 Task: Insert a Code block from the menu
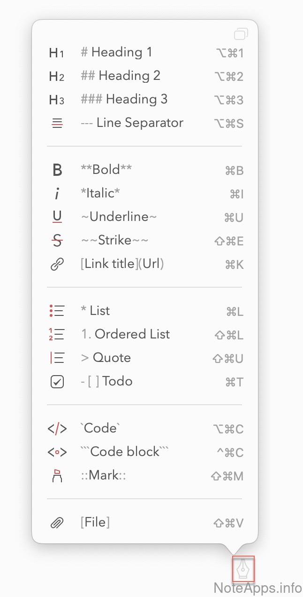tap(124, 452)
